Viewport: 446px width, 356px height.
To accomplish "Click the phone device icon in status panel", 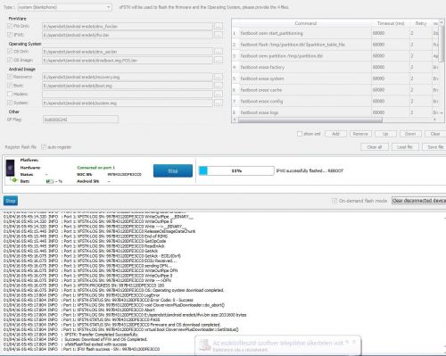I will pyautogui.click(x=11, y=169).
